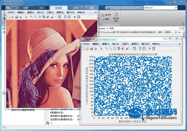Close the open editor file tab
The image size is (187, 131).
(x=179, y=32)
